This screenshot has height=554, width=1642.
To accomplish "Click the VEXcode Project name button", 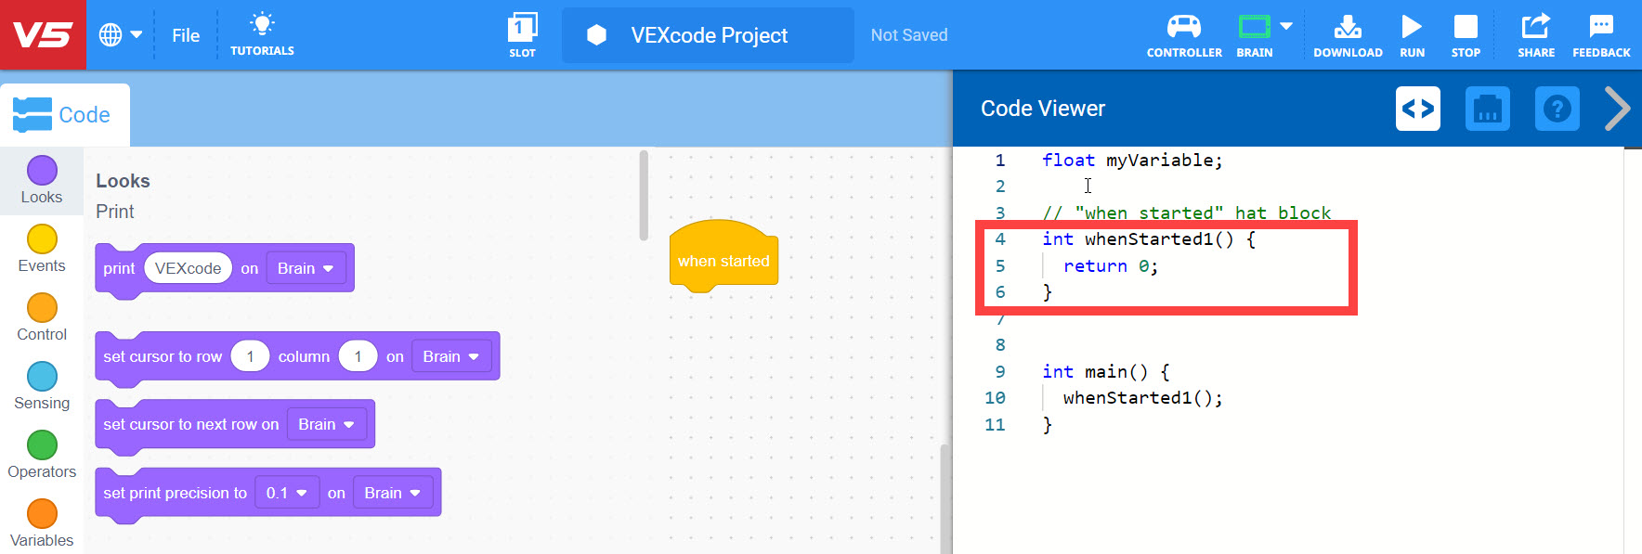I will 708,35.
